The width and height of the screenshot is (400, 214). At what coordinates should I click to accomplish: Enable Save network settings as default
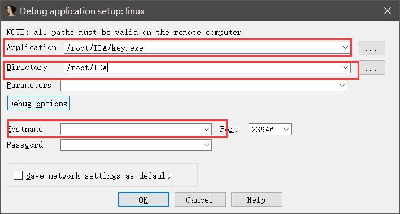(18, 175)
